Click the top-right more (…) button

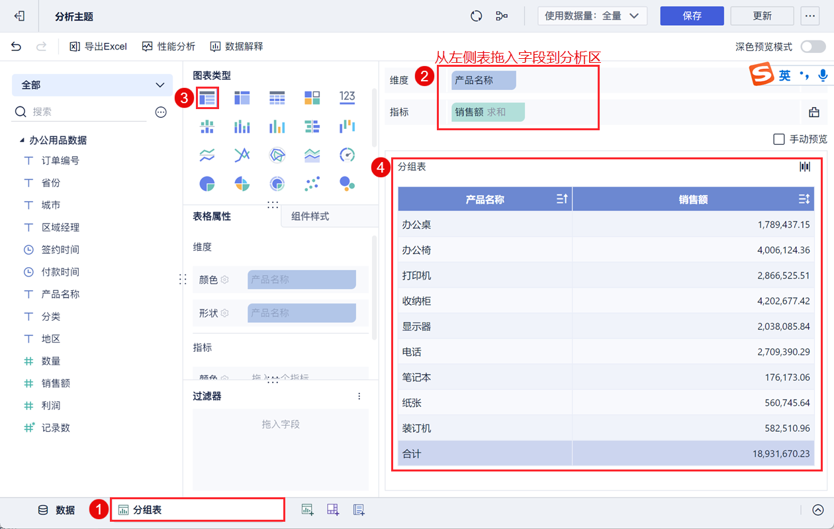[x=810, y=16]
